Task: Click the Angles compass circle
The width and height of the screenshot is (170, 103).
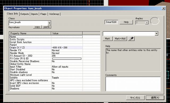Action: tap(155, 21)
